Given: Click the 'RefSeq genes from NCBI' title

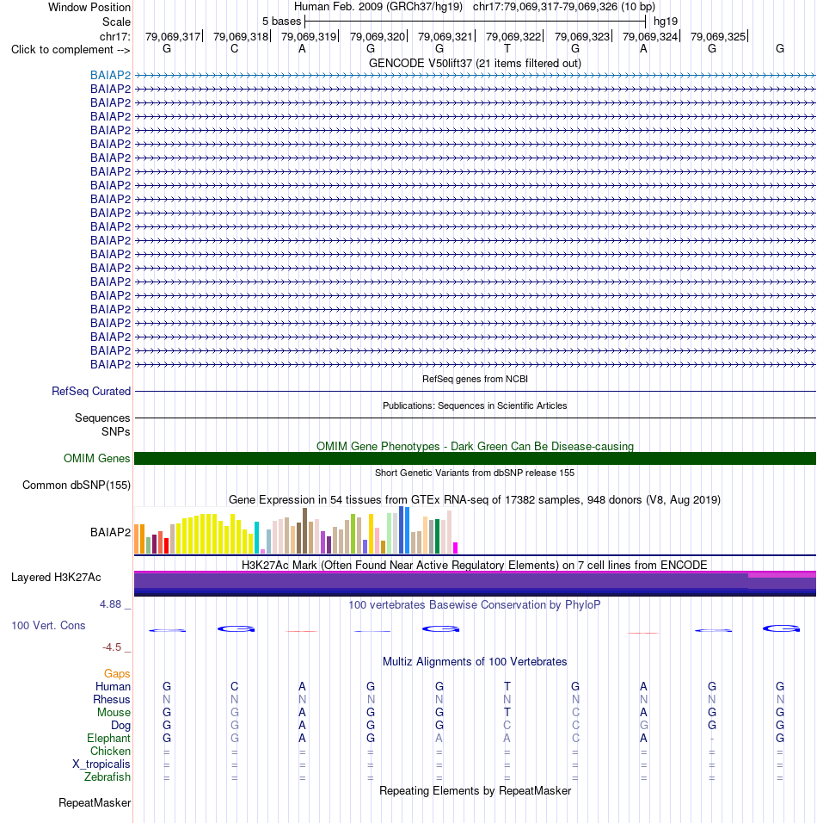Looking at the screenshot, I should click(475, 379).
